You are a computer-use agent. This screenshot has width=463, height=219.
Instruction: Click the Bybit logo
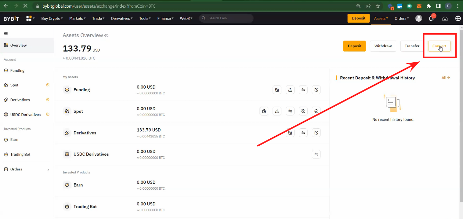11,19
